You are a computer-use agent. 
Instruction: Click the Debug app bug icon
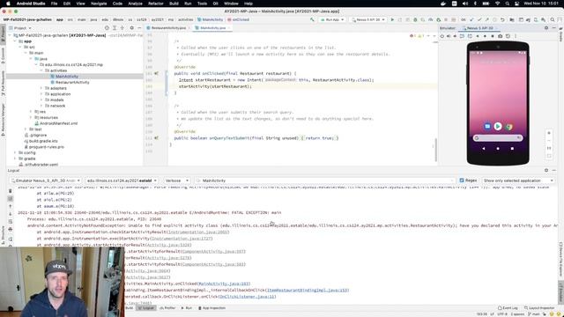pyautogui.click(x=415, y=19)
